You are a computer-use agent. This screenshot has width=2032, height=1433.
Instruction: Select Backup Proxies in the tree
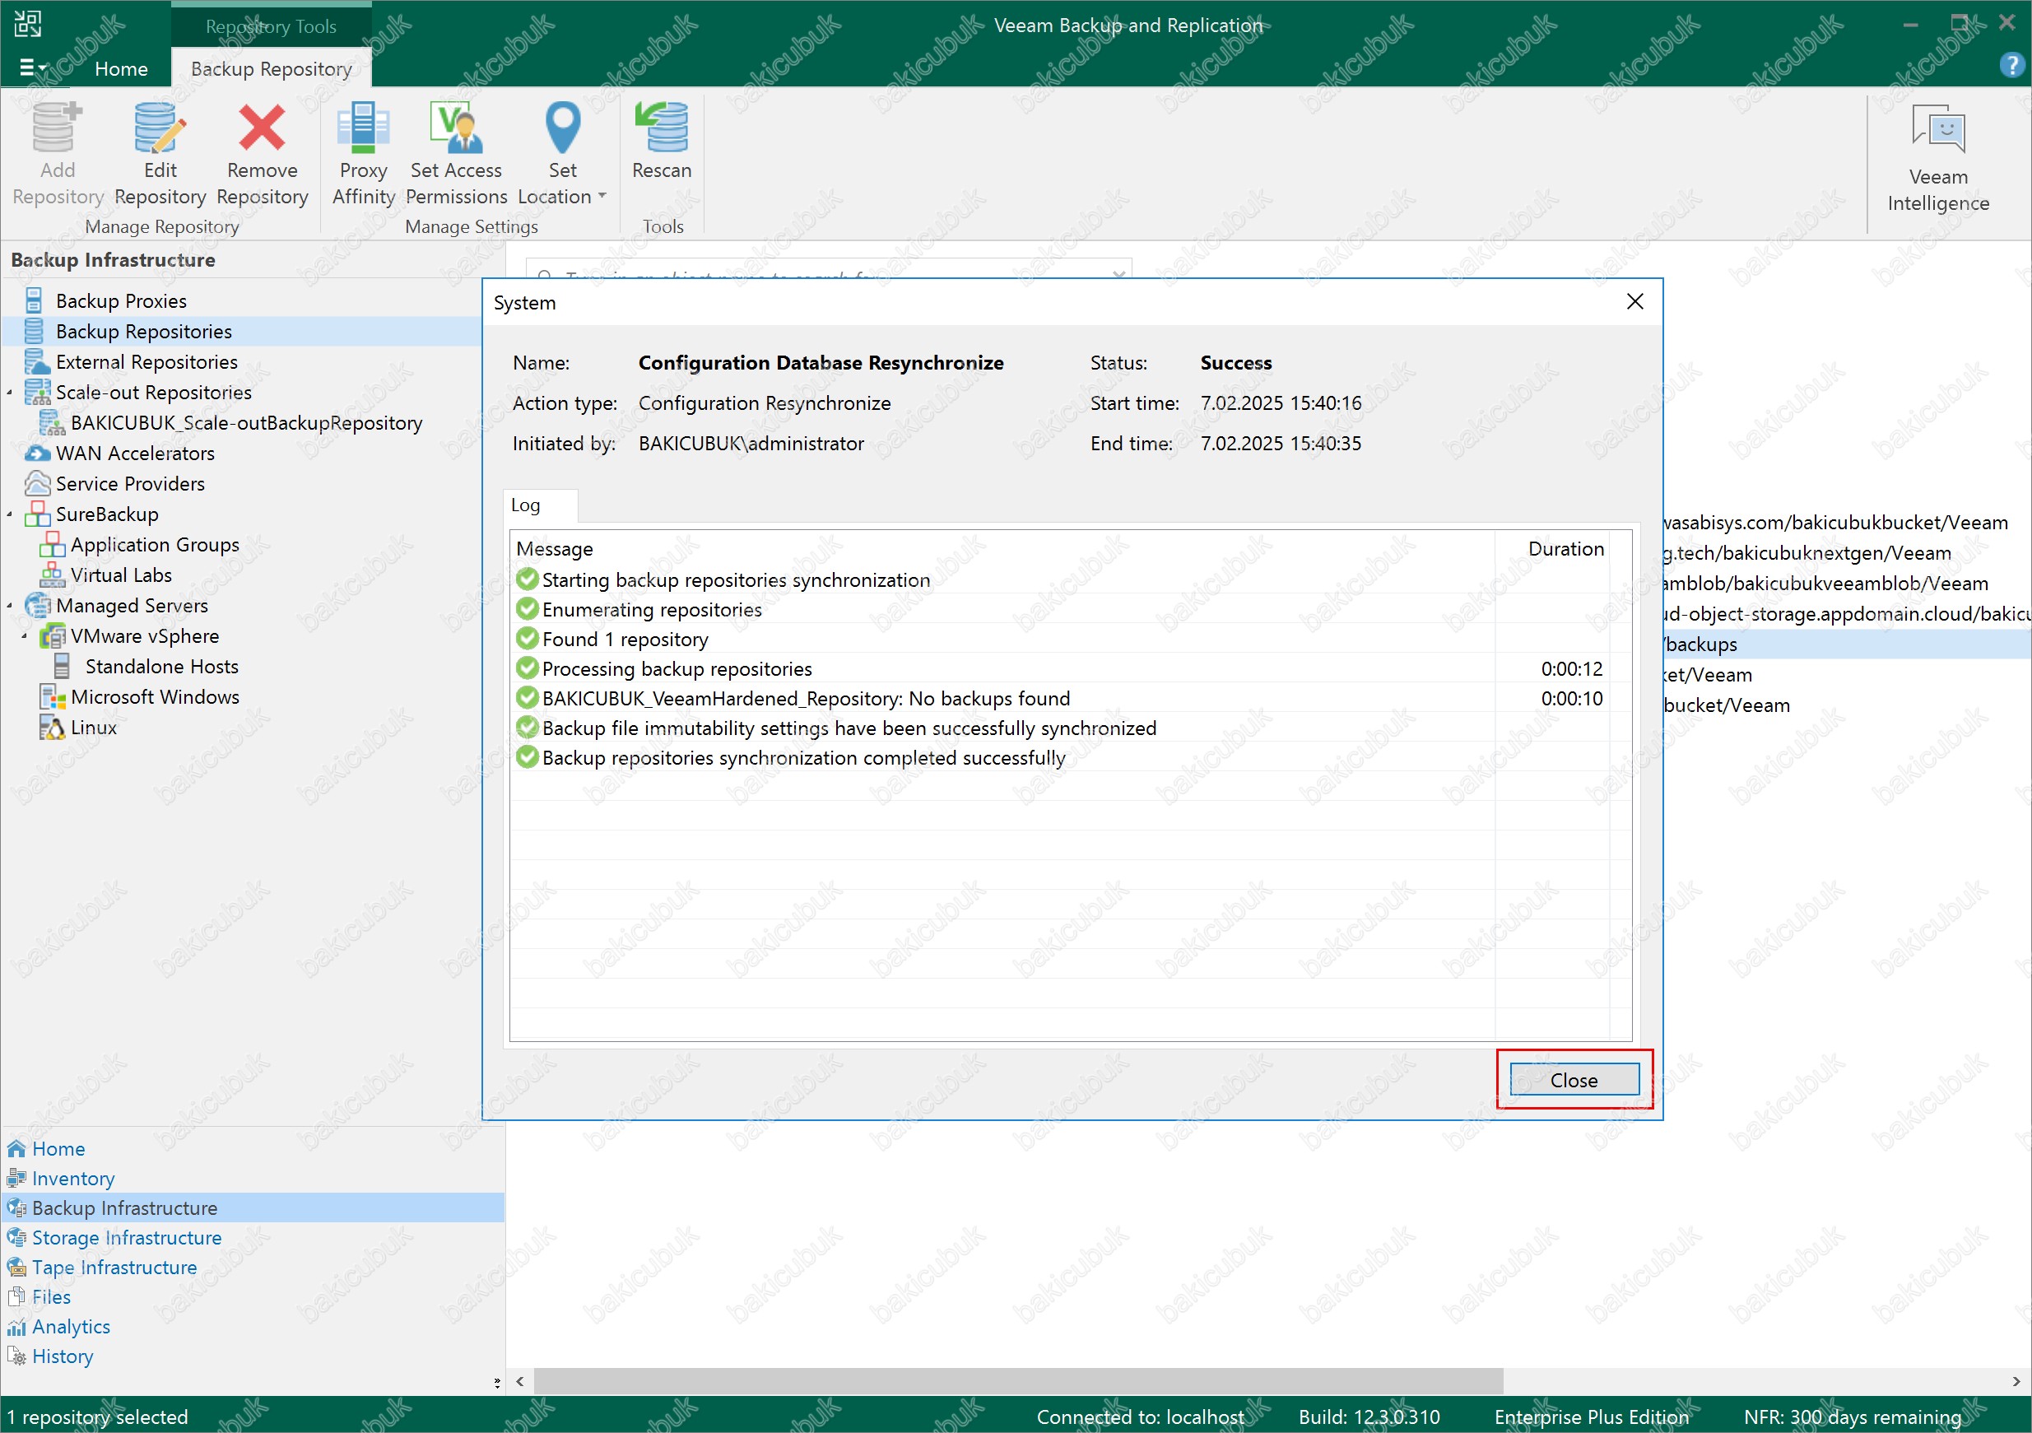[x=121, y=301]
